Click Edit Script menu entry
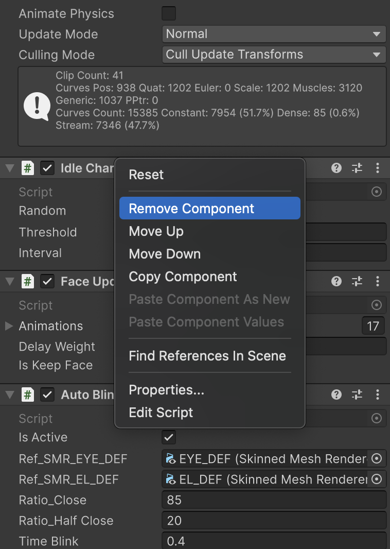The height and width of the screenshot is (549, 390). pos(161,413)
